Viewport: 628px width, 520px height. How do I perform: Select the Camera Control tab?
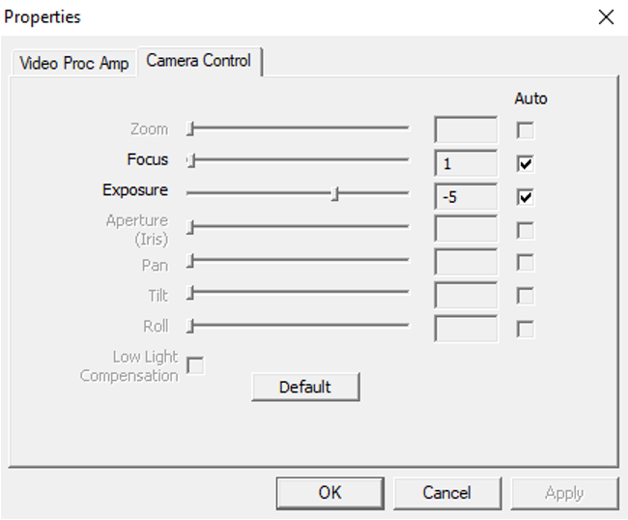pos(199,61)
